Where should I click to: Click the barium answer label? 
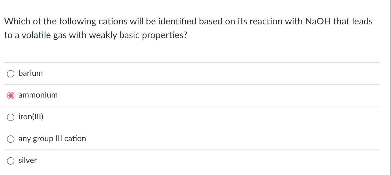(30, 73)
